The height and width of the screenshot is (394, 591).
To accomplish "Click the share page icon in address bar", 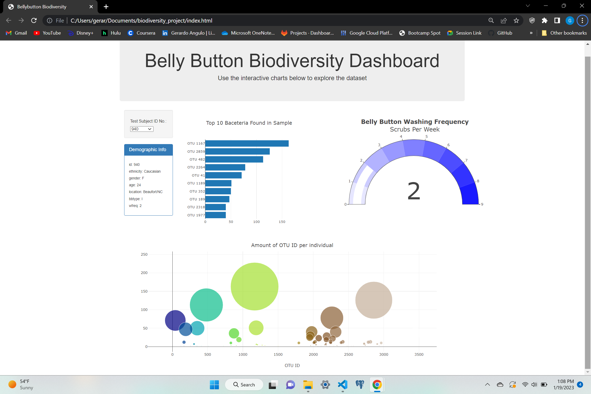I will pos(504,20).
